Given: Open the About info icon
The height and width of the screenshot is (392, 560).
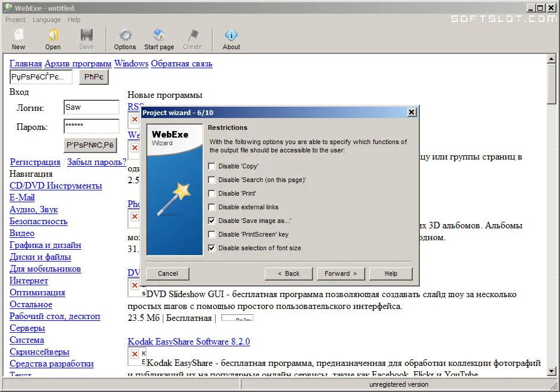Looking at the screenshot, I should click(x=231, y=35).
